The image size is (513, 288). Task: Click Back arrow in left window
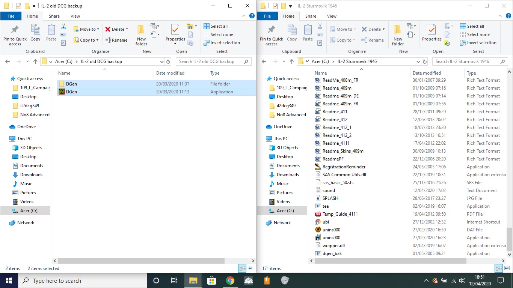coord(8,61)
